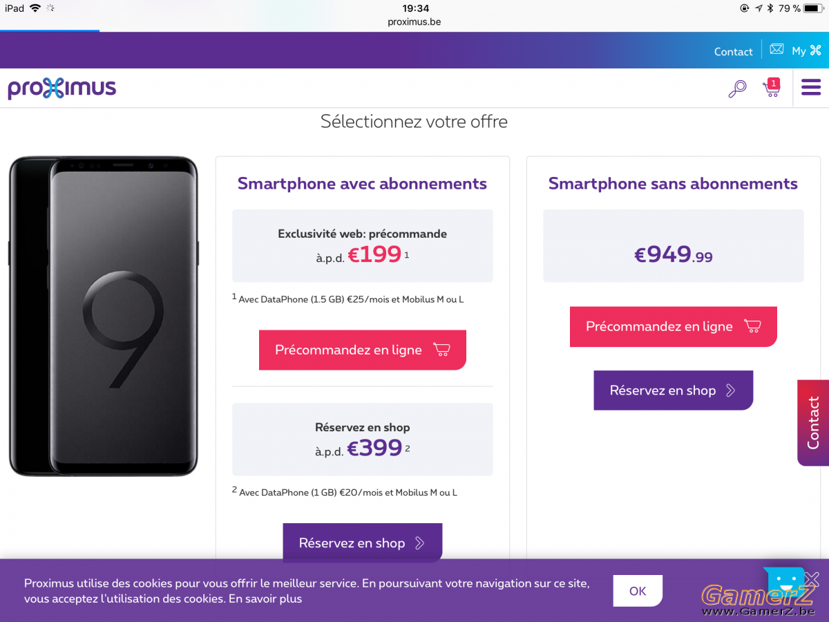Precommandez en ligne without subscription
Image resolution: width=829 pixels, height=622 pixels.
pos(674,326)
